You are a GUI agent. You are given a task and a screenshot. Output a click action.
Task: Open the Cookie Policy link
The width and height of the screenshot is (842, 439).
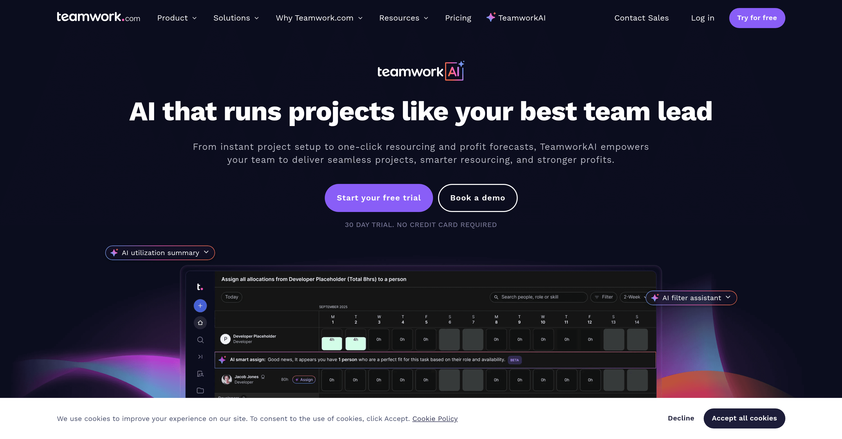coord(435,418)
